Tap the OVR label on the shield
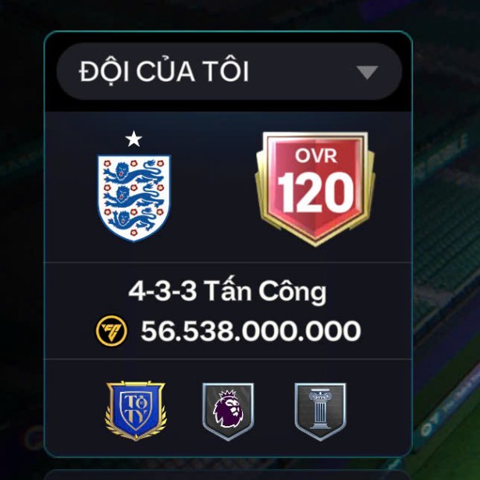Image resolution: width=480 pixels, height=480 pixels. tap(316, 155)
